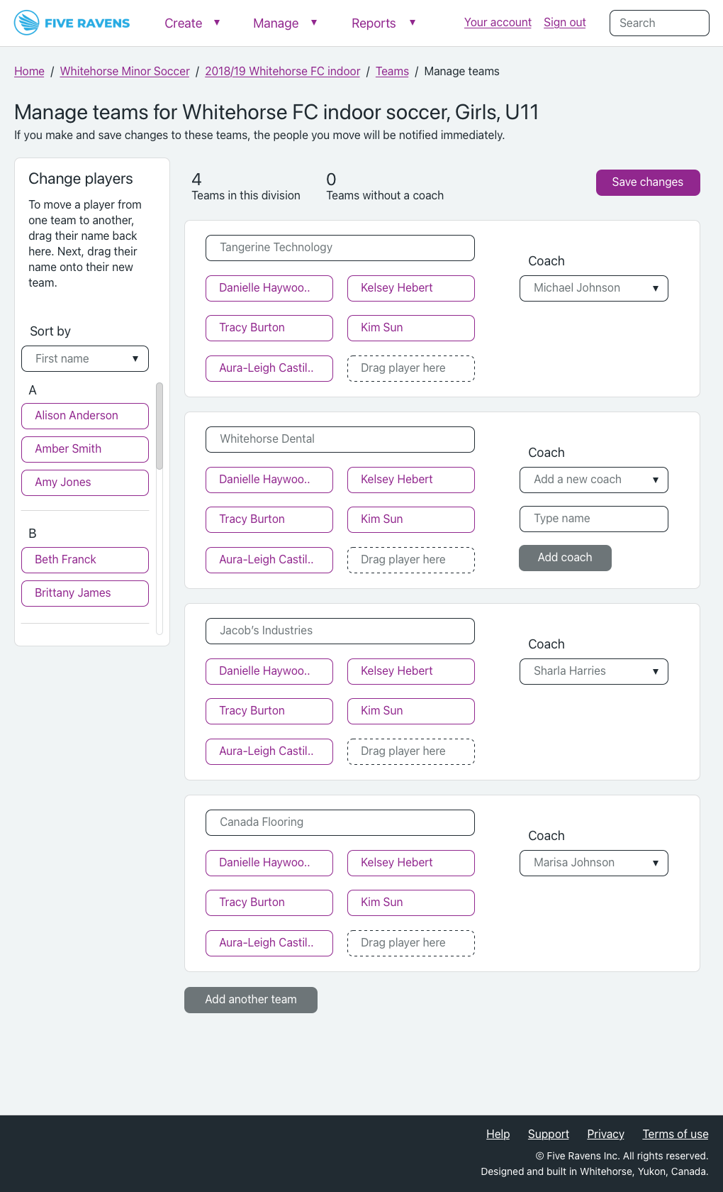Viewport: 723px width, 1192px height.
Task: Select player Alison Anderson in sidebar
Action: click(x=85, y=416)
